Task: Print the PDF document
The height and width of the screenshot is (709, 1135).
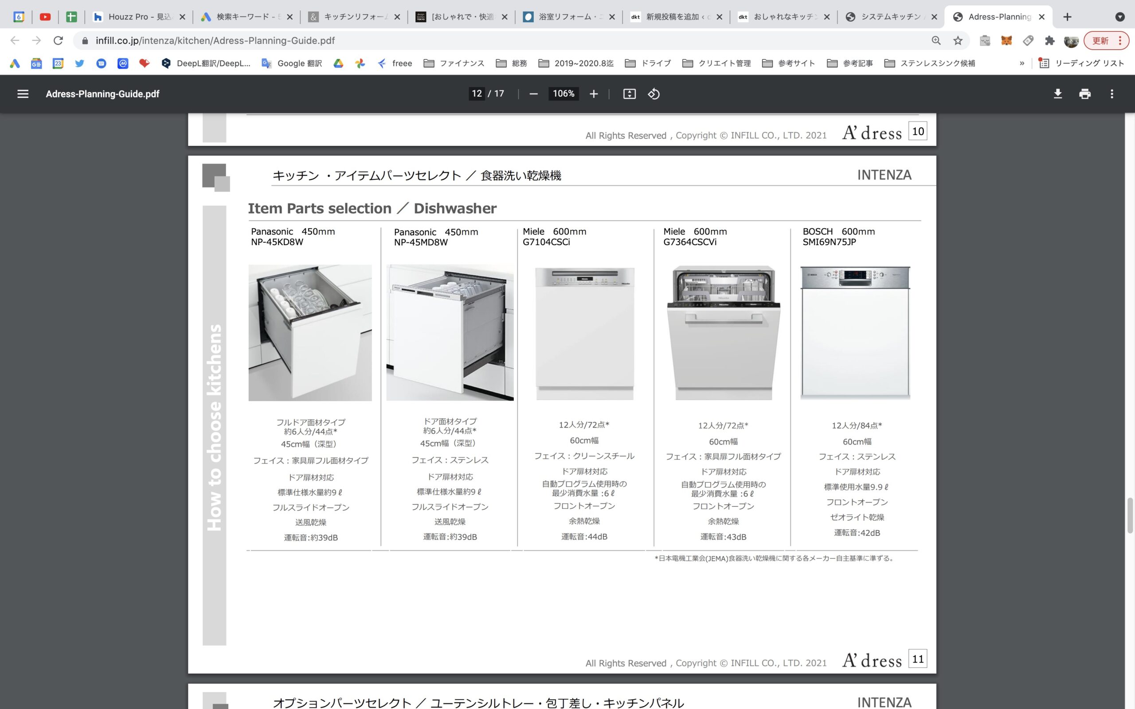Action: 1085,94
